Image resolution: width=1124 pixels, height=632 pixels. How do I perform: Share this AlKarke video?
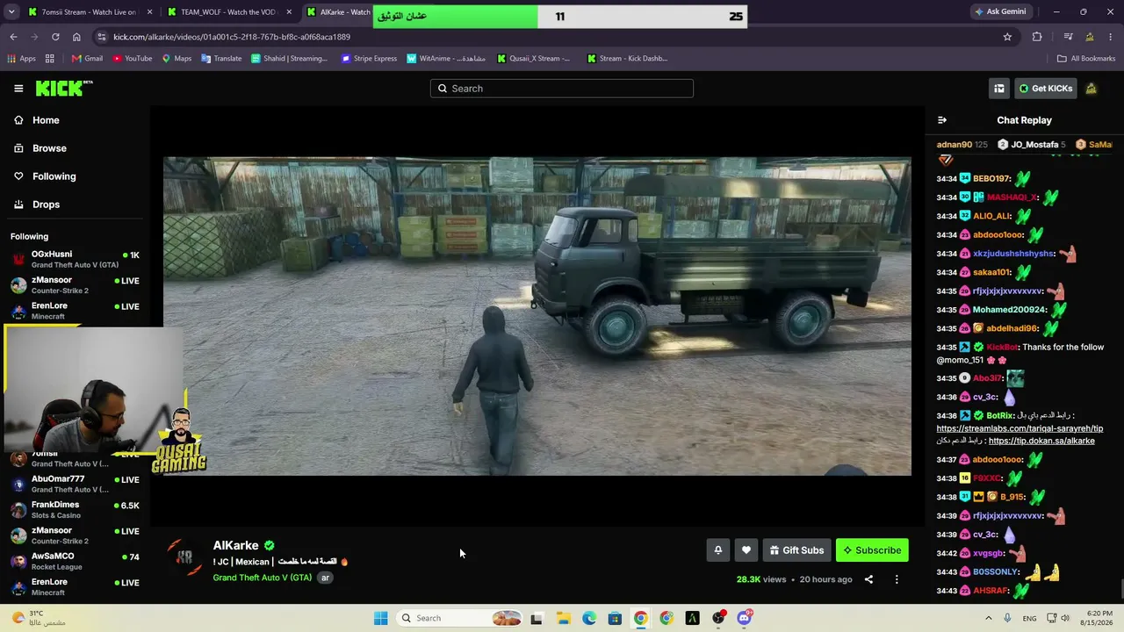click(868, 579)
